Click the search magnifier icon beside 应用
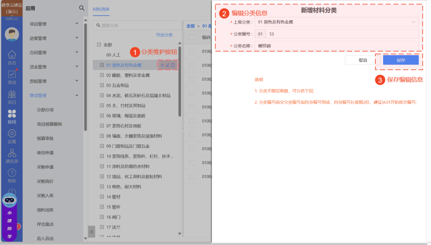 (x=82, y=8)
